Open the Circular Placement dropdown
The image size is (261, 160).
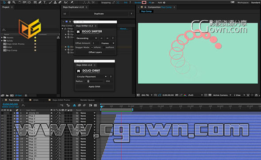pos(92,76)
